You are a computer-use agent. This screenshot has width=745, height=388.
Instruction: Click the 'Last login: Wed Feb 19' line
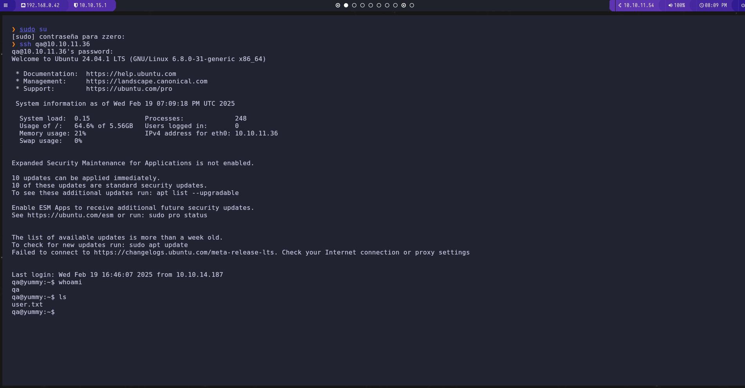(x=118, y=275)
